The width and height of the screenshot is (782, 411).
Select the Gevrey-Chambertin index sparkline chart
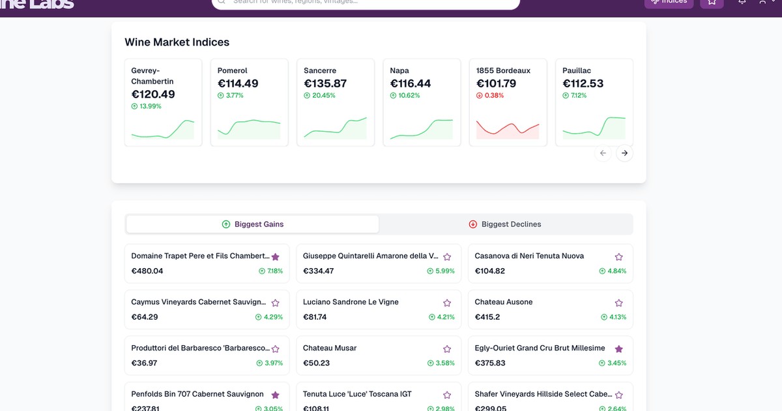point(163,129)
